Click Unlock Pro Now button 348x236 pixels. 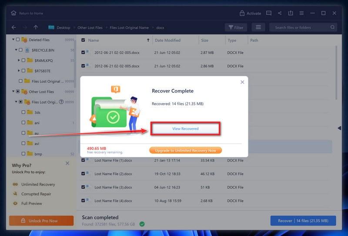point(41,221)
